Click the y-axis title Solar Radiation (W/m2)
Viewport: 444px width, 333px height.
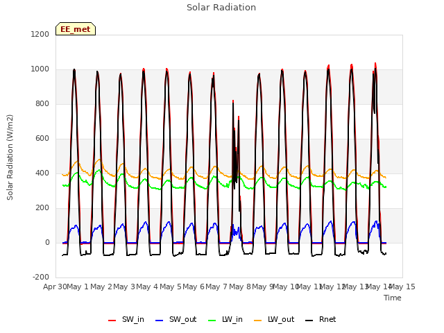[10, 157]
